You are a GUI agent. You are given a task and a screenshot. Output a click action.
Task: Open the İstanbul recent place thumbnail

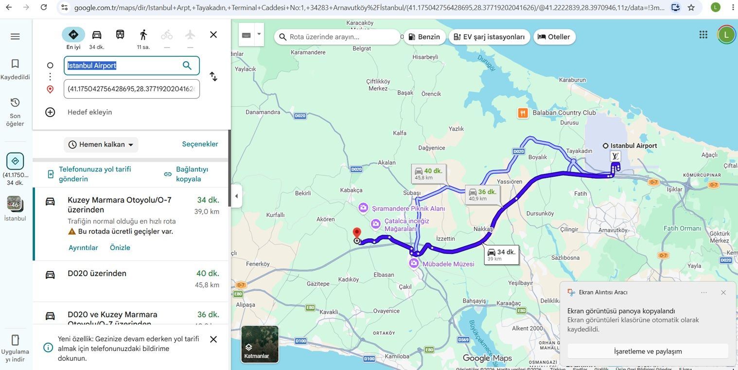[x=15, y=204]
